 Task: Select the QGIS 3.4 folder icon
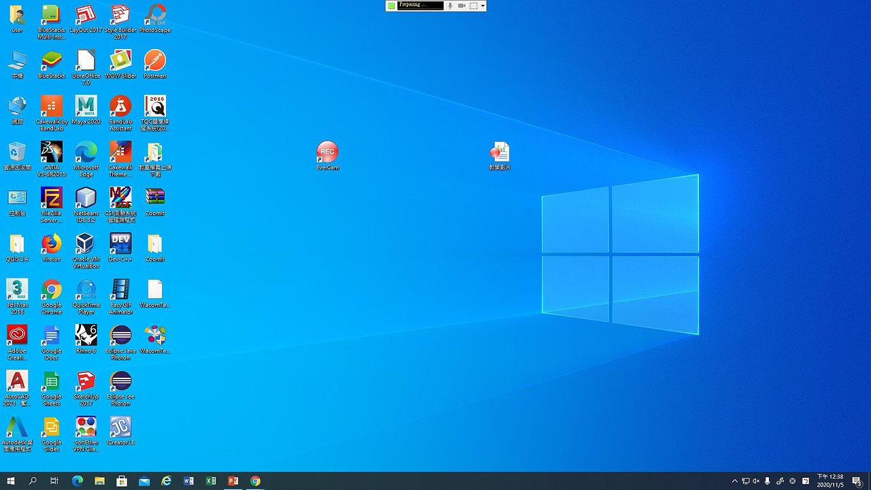pos(17,248)
